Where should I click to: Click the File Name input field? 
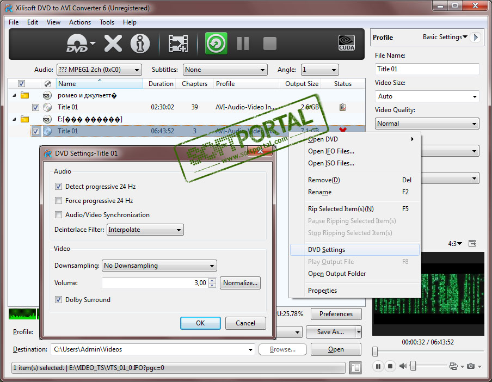pyautogui.click(x=427, y=69)
